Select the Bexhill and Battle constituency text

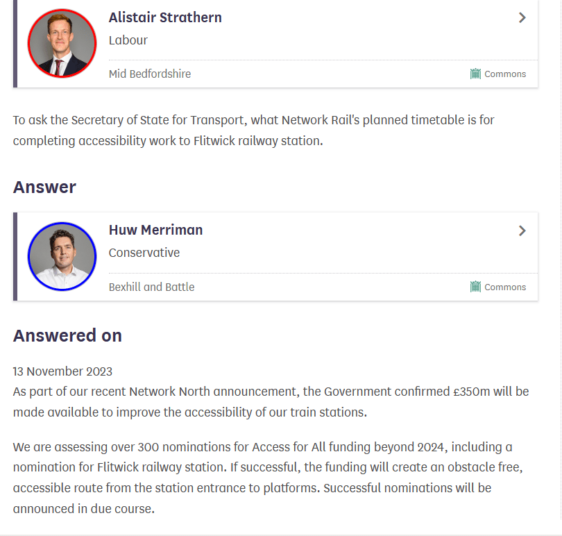pos(151,287)
